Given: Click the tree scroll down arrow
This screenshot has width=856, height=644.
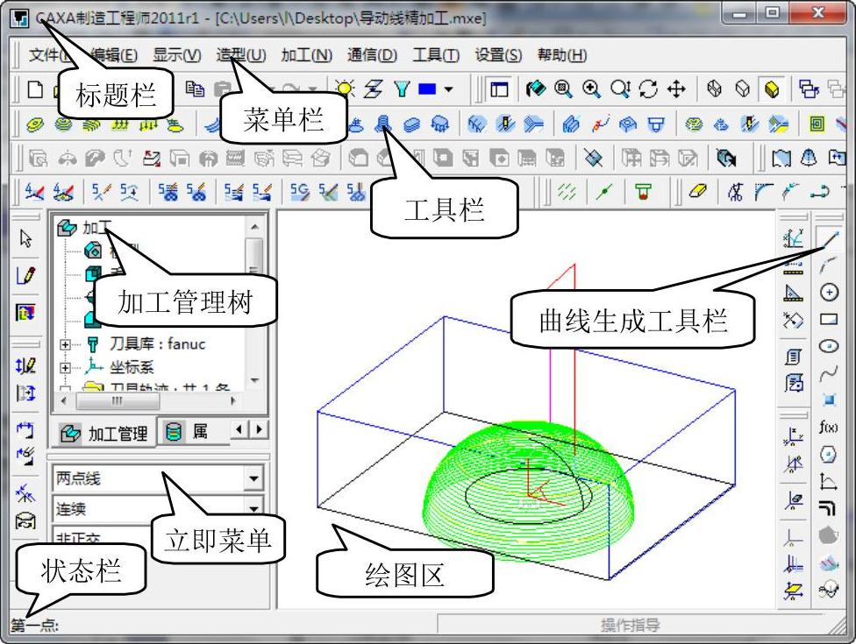Looking at the screenshot, I should click(254, 380).
